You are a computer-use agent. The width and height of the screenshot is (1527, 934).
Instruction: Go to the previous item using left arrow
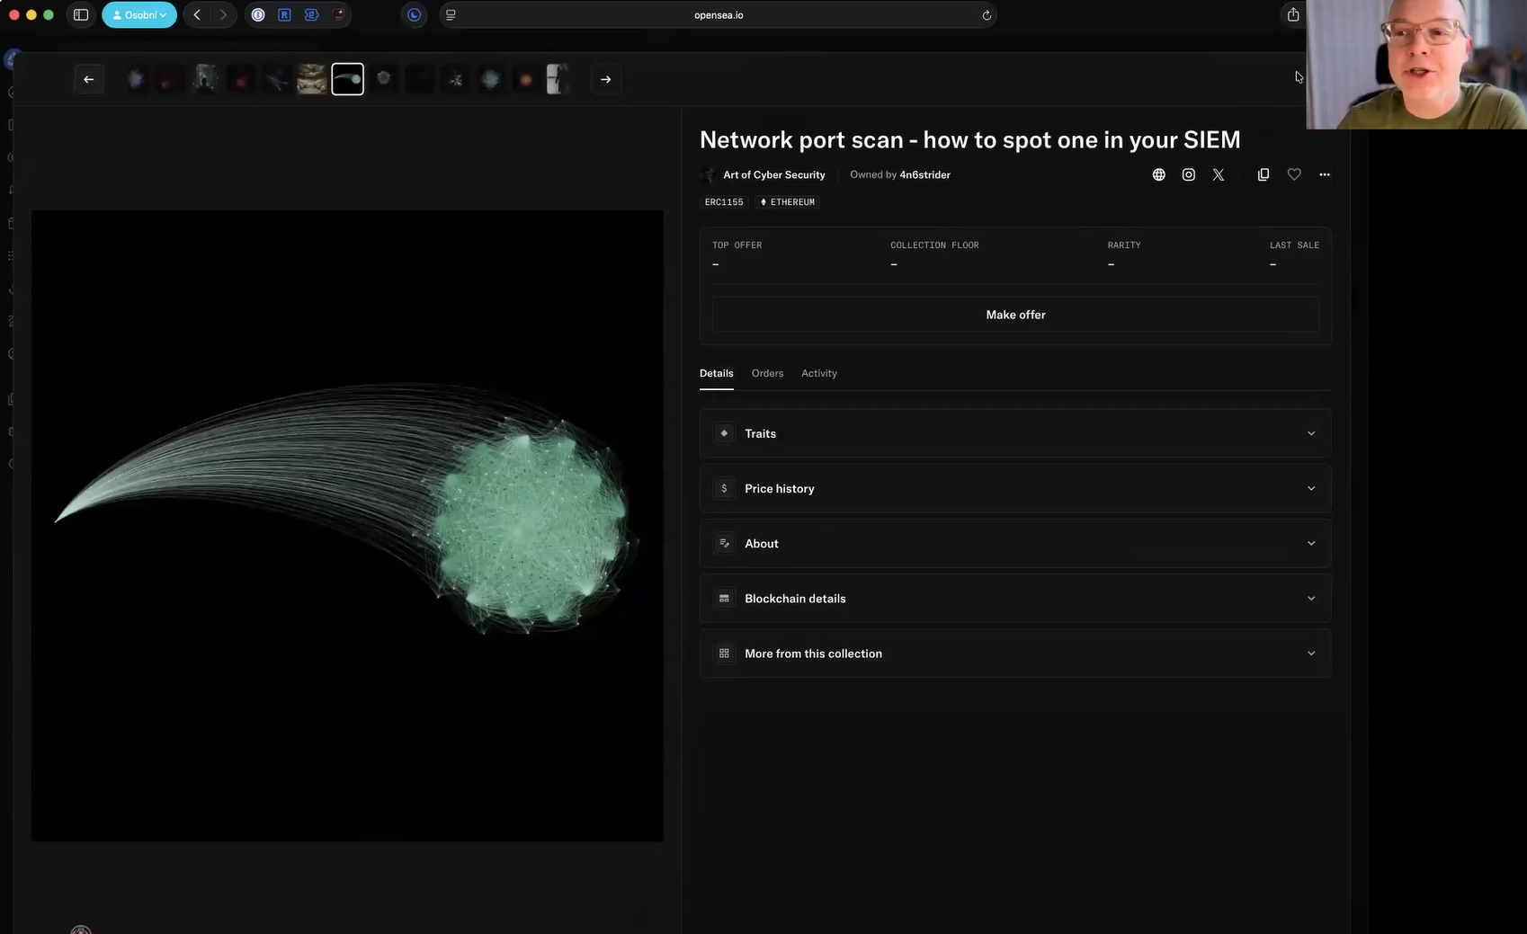(88, 80)
